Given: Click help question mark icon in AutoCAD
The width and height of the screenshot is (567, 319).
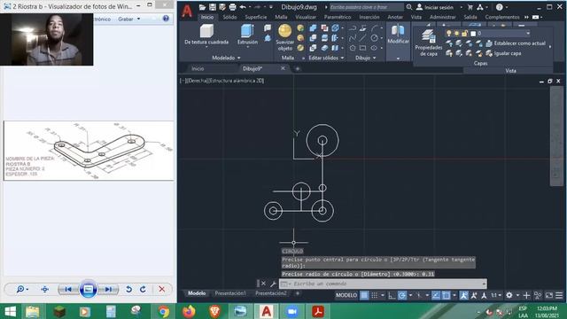Looking at the screenshot, I should coord(500,7).
